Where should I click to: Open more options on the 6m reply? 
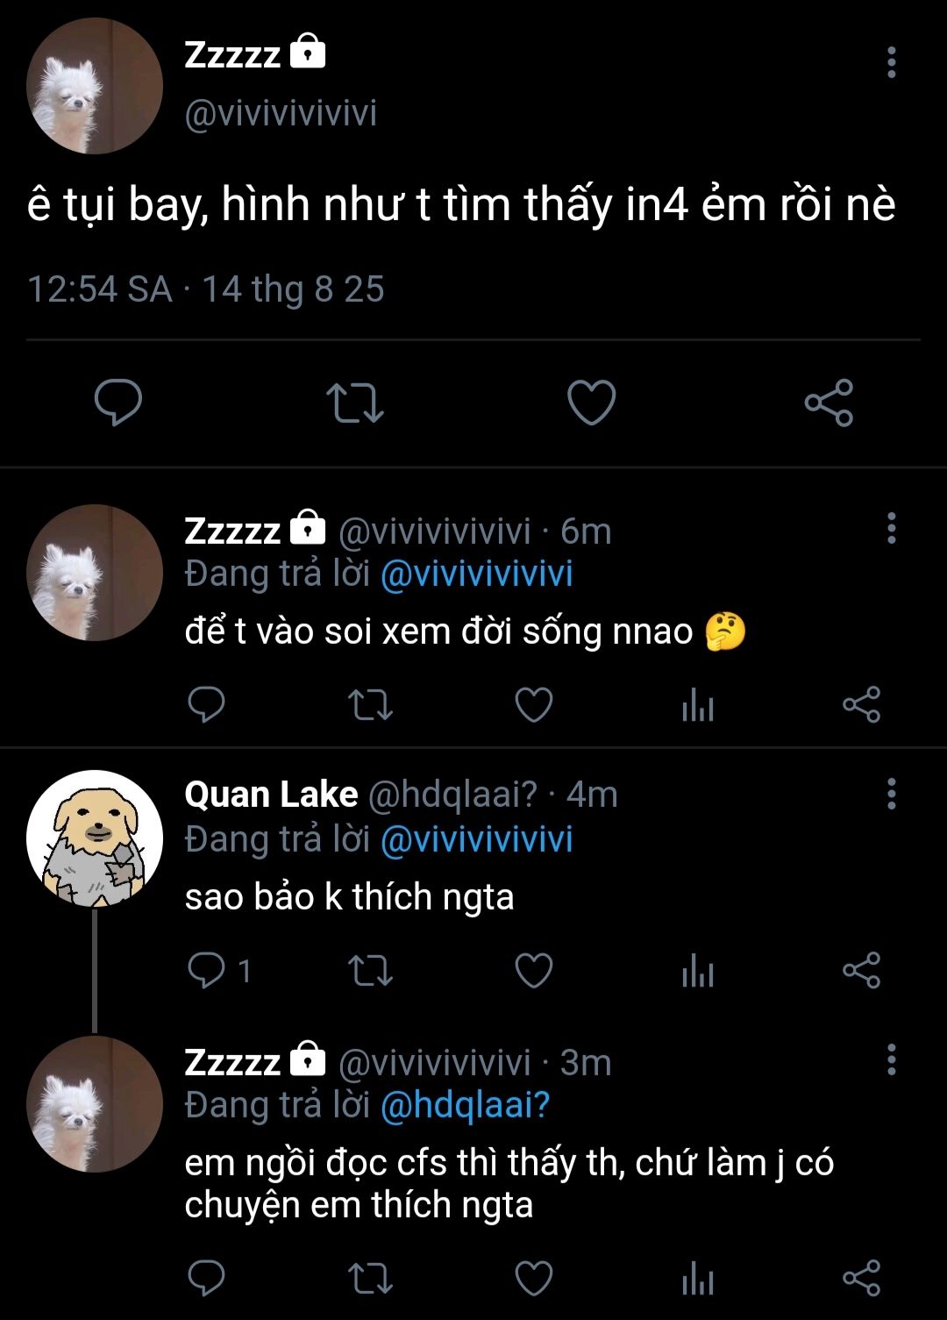891,528
